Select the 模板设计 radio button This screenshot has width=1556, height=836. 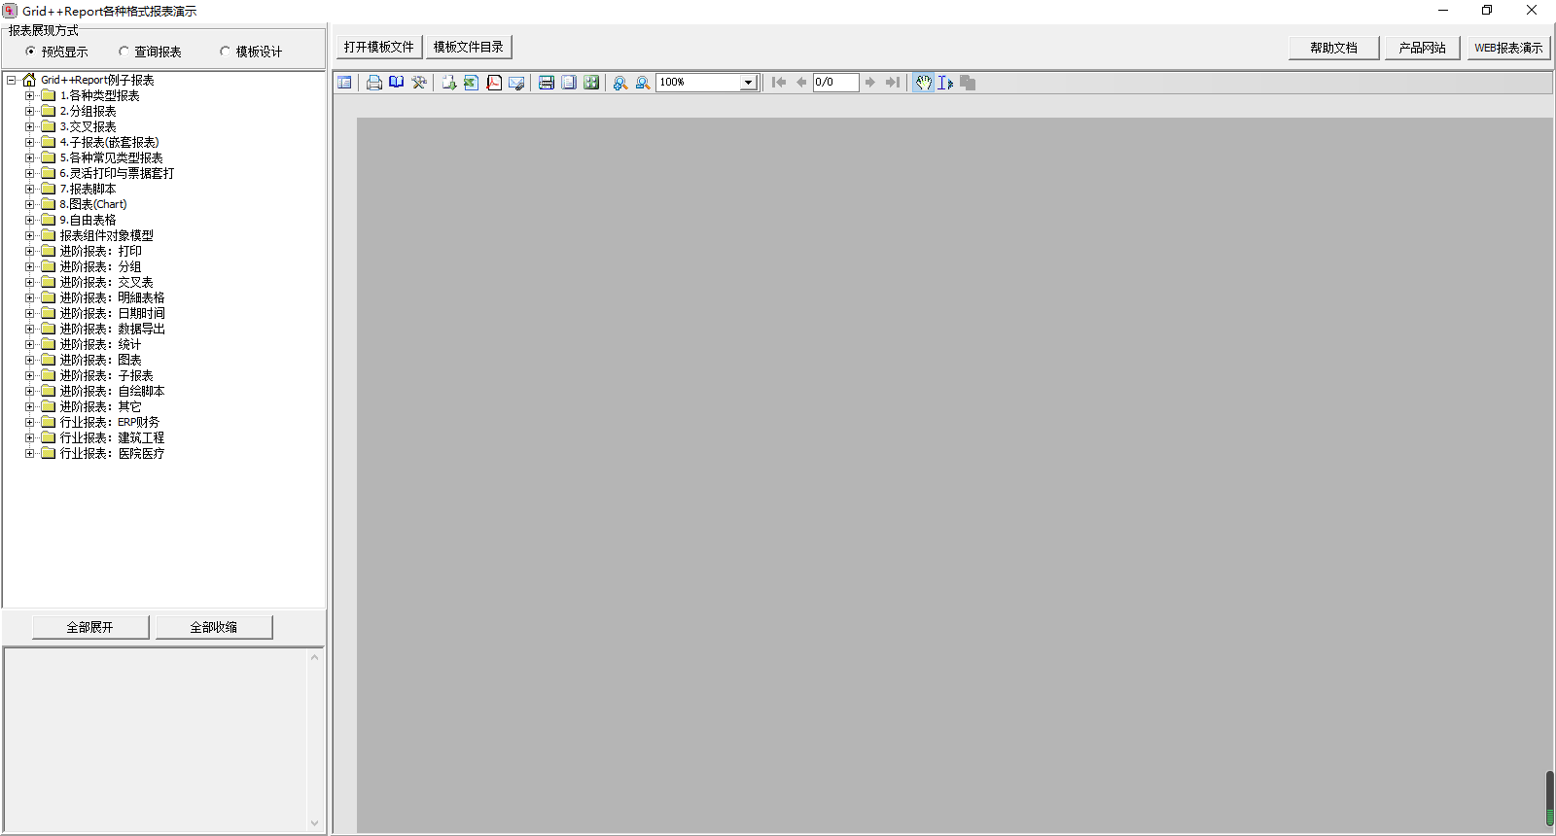coord(225,52)
